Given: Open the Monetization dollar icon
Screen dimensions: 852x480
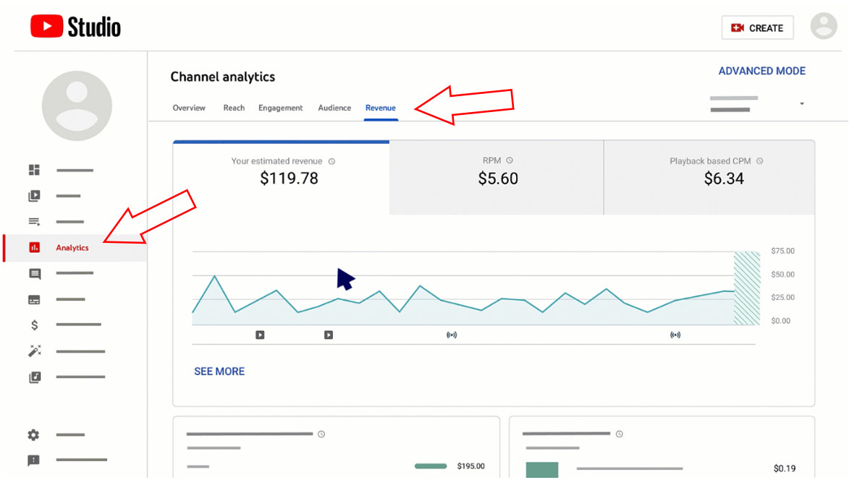Looking at the screenshot, I should click(x=34, y=325).
